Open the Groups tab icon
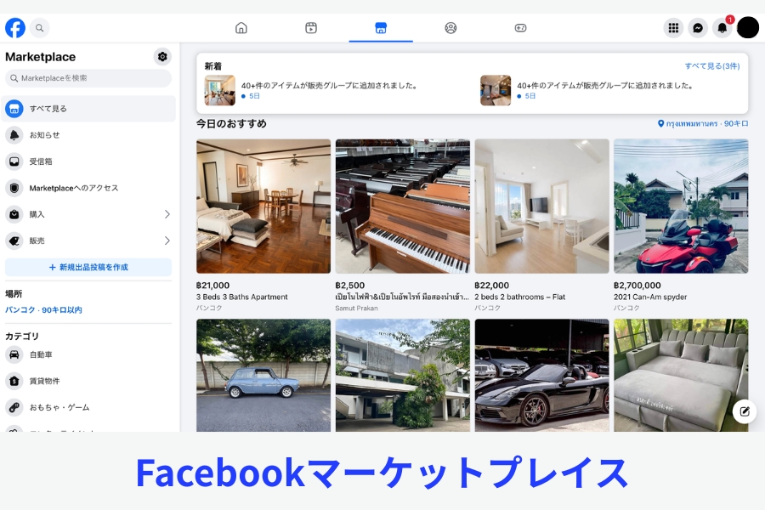 click(x=450, y=28)
